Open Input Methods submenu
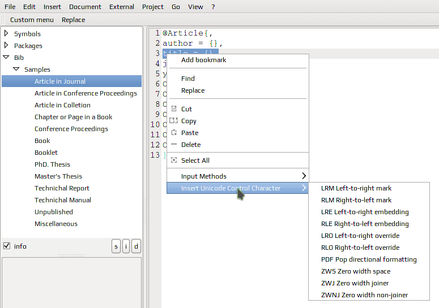Image resolution: width=439 pixels, height=308 pixels. point(237,176)
